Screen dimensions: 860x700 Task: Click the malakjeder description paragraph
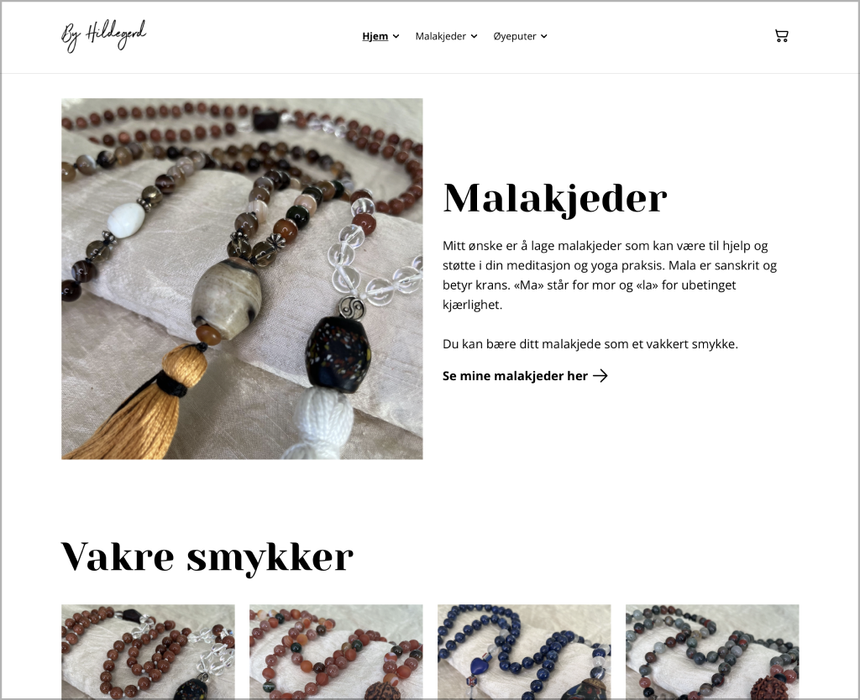(610, 275)
